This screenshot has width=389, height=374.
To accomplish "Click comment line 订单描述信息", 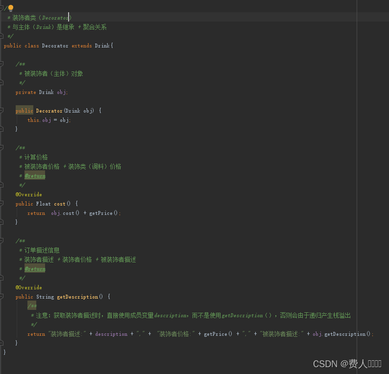I will 42,250.
